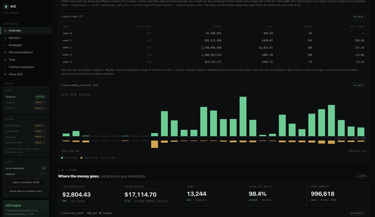Click the ACTIVE DAYS column header

tap(144, 27)
